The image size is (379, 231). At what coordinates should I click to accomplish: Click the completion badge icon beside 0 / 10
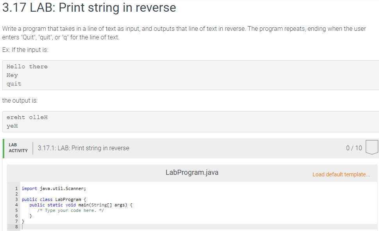coord(372,147)
